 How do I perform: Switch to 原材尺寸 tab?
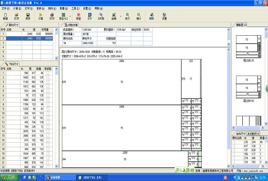12,25
